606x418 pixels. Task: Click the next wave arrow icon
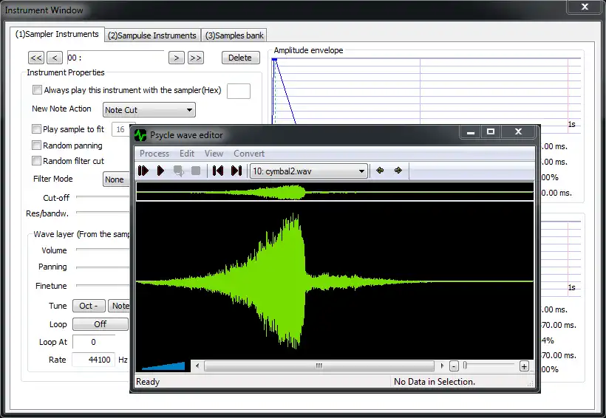click(398, 171)
